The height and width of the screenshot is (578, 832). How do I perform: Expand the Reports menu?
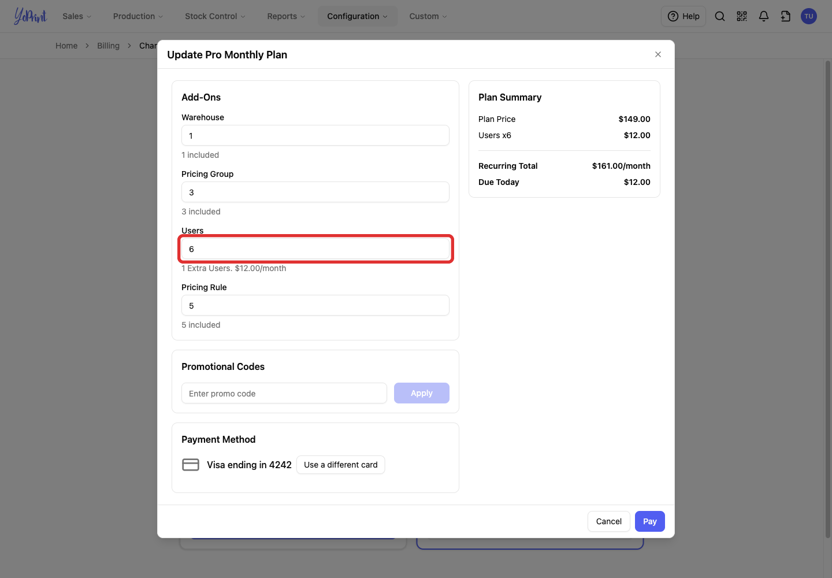tap(286, 16)
